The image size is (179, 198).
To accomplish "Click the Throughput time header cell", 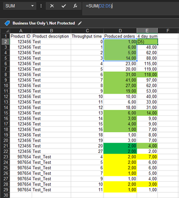I will [87, 36].
